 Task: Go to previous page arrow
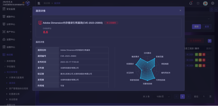tap(177, 97)
